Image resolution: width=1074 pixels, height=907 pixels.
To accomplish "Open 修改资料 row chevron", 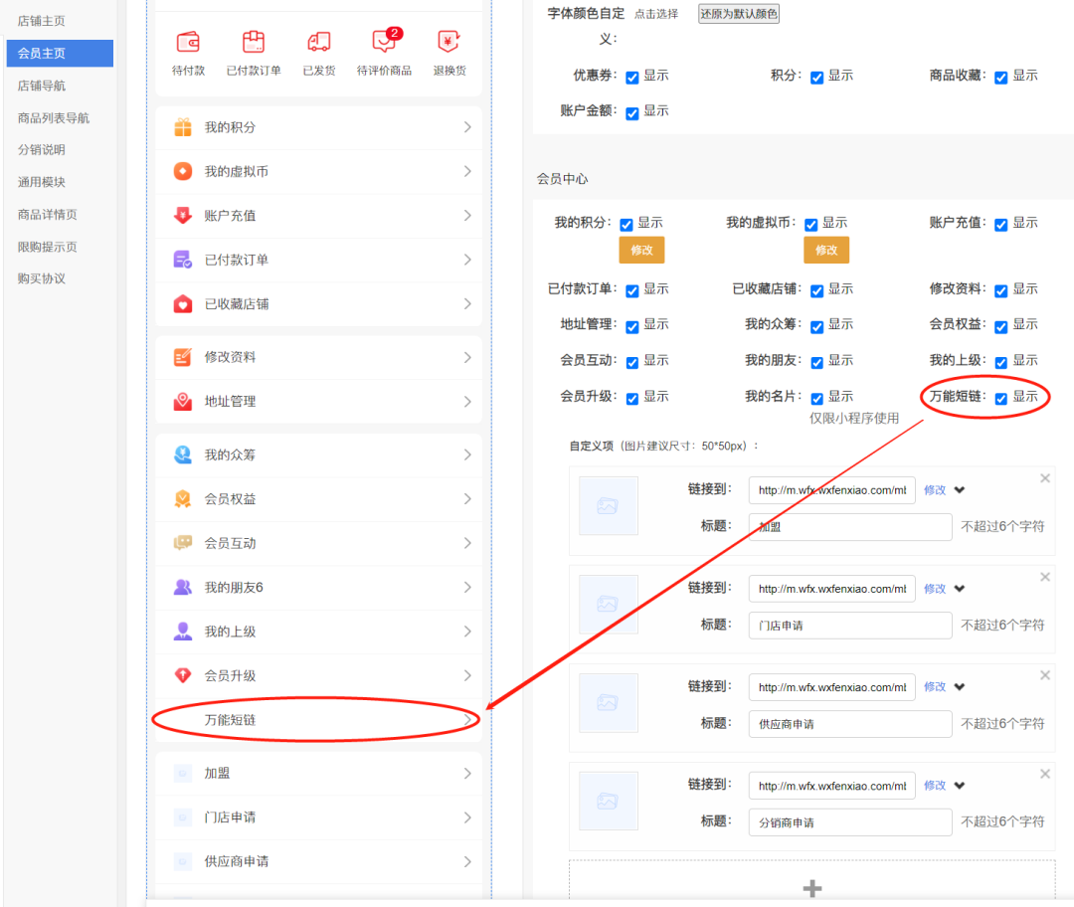I will click(x=467, y=357).
